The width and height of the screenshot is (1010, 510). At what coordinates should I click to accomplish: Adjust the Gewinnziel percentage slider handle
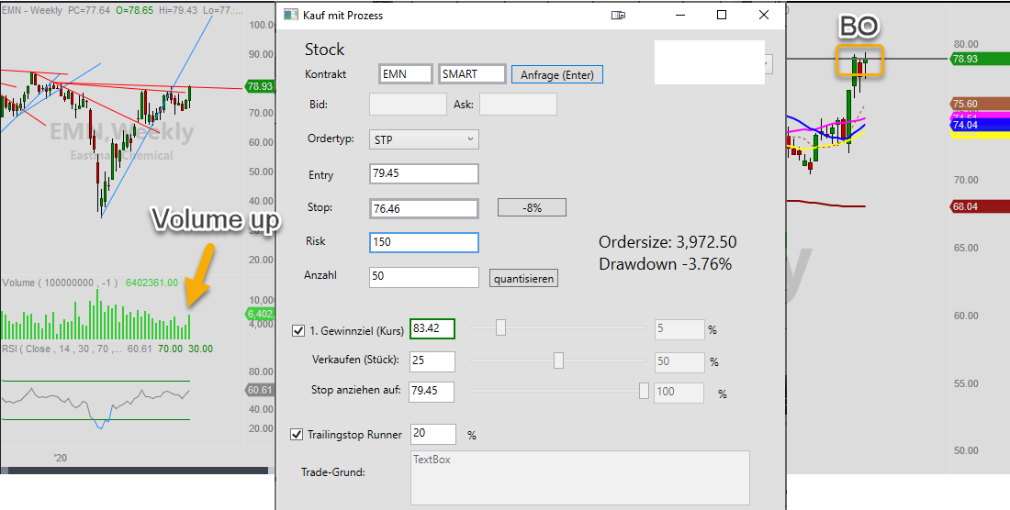tap(500, 328)
